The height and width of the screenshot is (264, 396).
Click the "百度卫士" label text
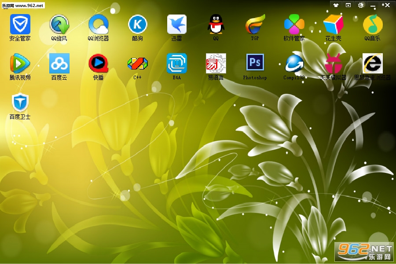20,117
